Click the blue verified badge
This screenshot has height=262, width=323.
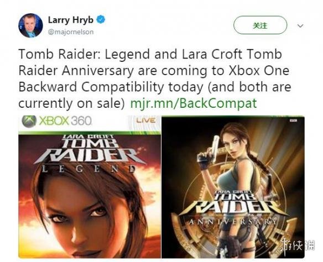click(101, 19)
